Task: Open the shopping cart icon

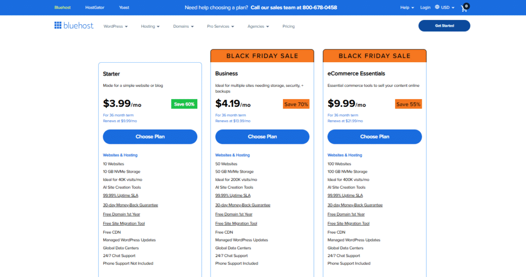Action: pyautogui.click(x=464, y=8)
